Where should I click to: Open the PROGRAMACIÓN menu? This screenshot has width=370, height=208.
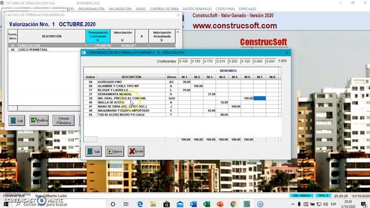(x=91, y=9)
